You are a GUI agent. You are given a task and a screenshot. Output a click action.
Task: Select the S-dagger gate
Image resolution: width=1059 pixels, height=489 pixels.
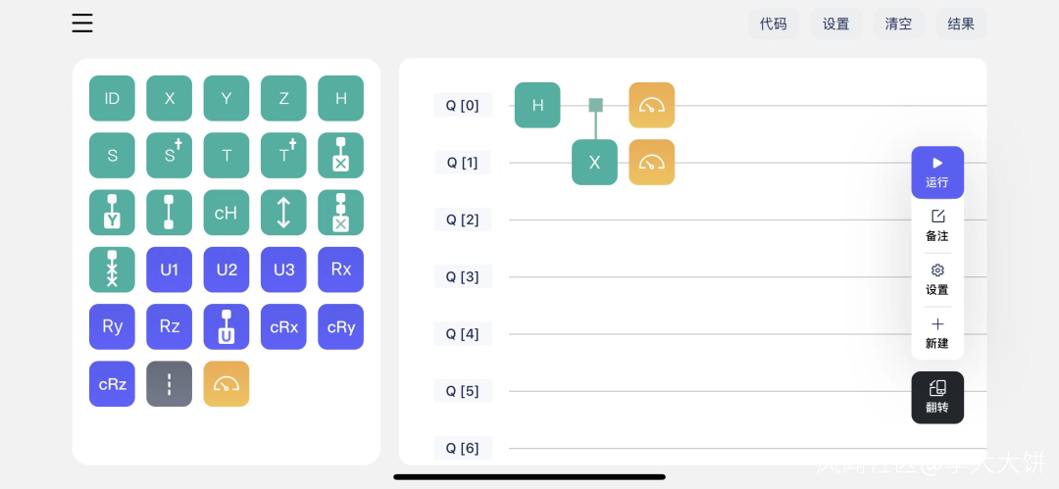pos(170,156)
